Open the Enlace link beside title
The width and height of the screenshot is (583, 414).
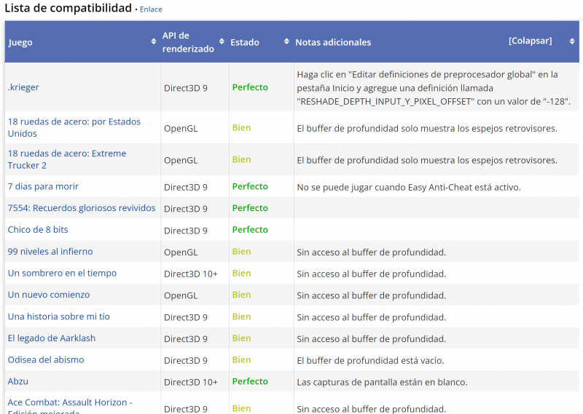[151, 9]
